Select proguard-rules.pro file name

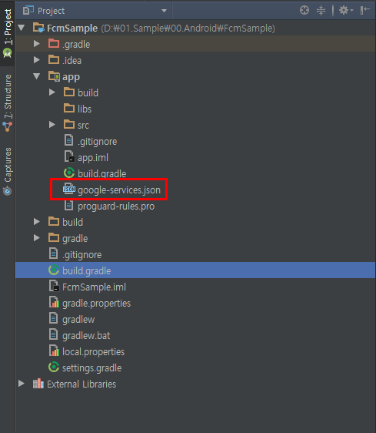point(116,206)
